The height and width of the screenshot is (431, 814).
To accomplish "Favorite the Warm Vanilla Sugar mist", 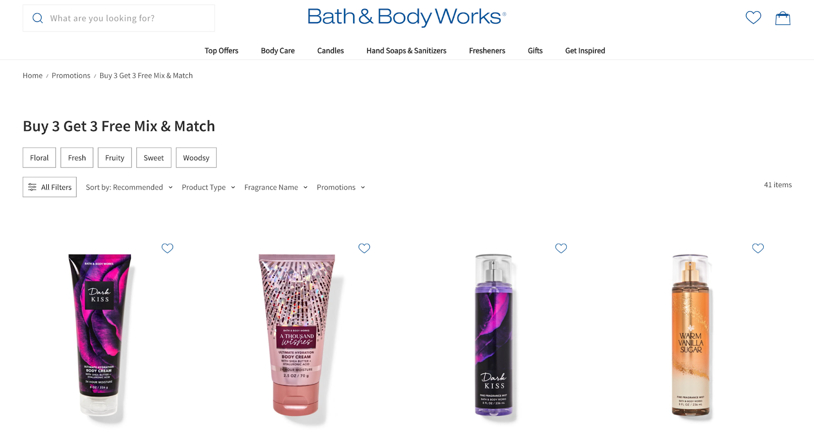I will 758,248.
